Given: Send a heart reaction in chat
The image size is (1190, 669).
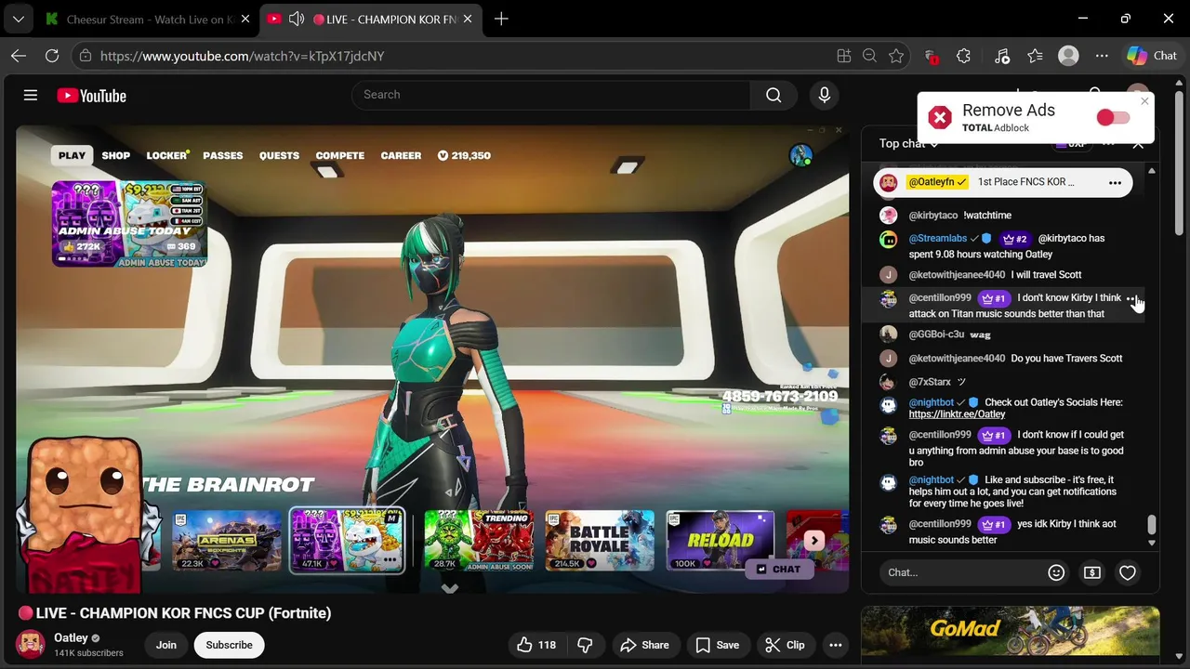Looking at the screenshot, I should pyautogui.click(x=1128, y=572).
